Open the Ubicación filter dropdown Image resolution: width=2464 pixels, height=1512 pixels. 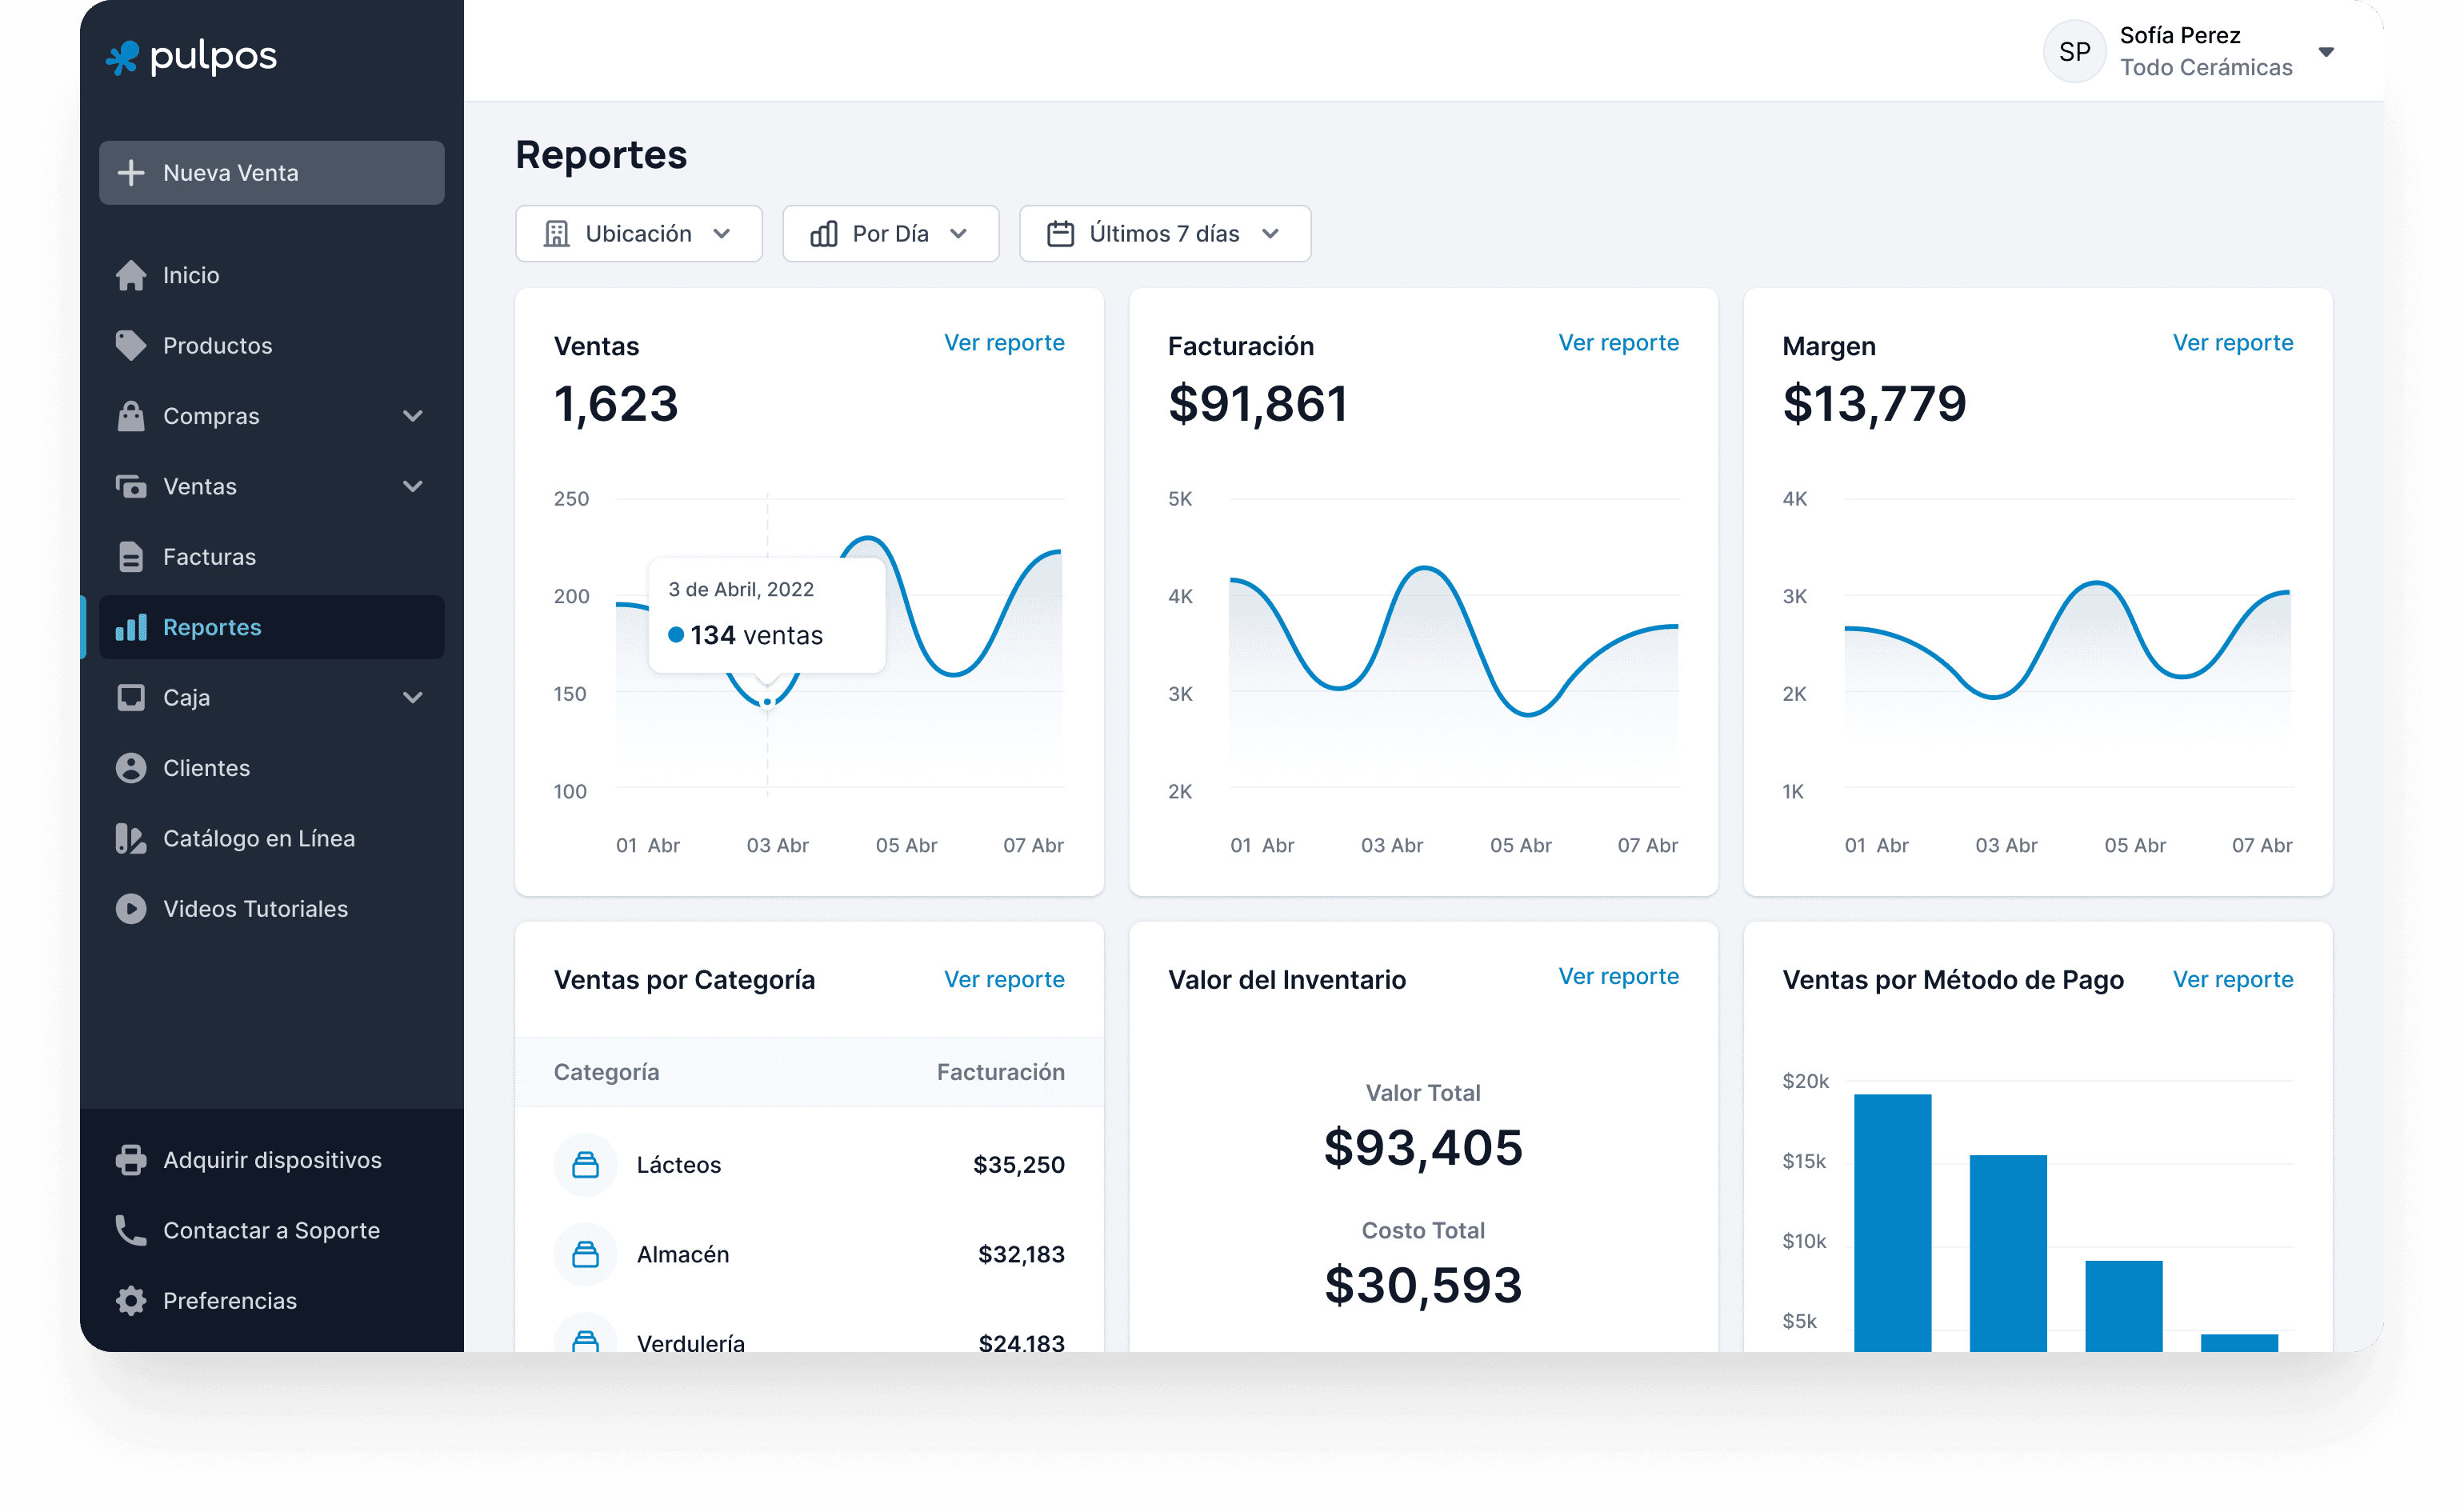click(x=638, y=234)
